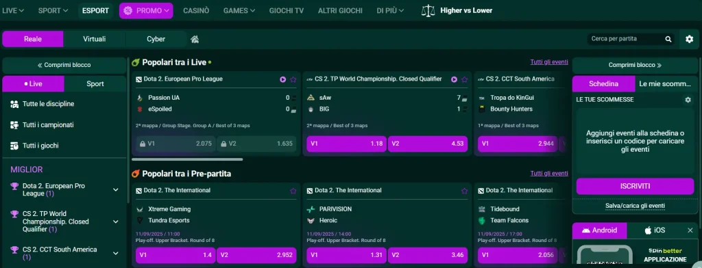Favorite Xtreme Gaming vs Tundra Esports match
This screenshot has height=268, width=702.
293,191
